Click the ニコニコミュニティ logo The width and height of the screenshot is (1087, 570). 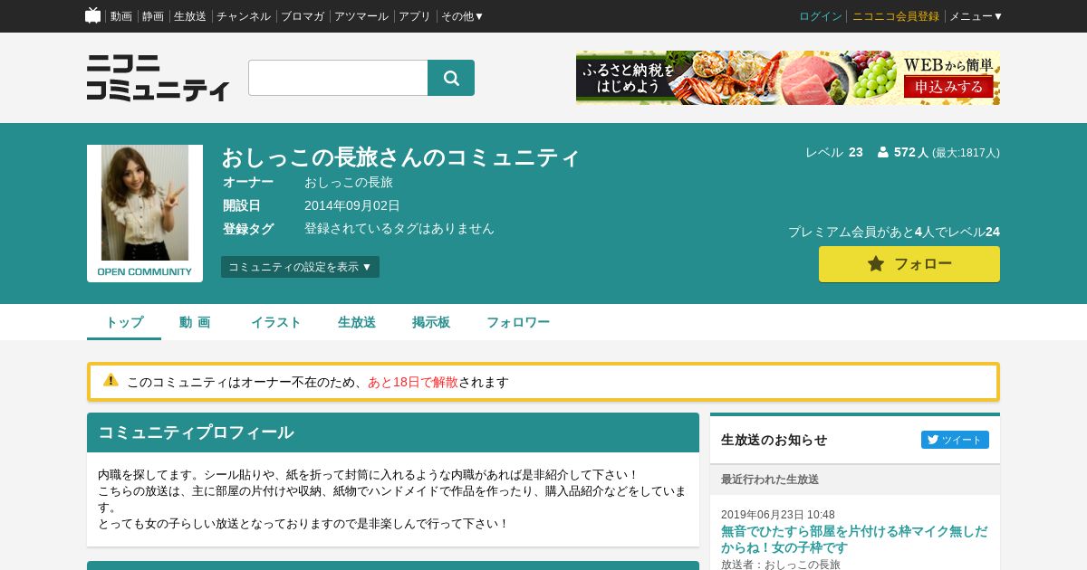158,78
